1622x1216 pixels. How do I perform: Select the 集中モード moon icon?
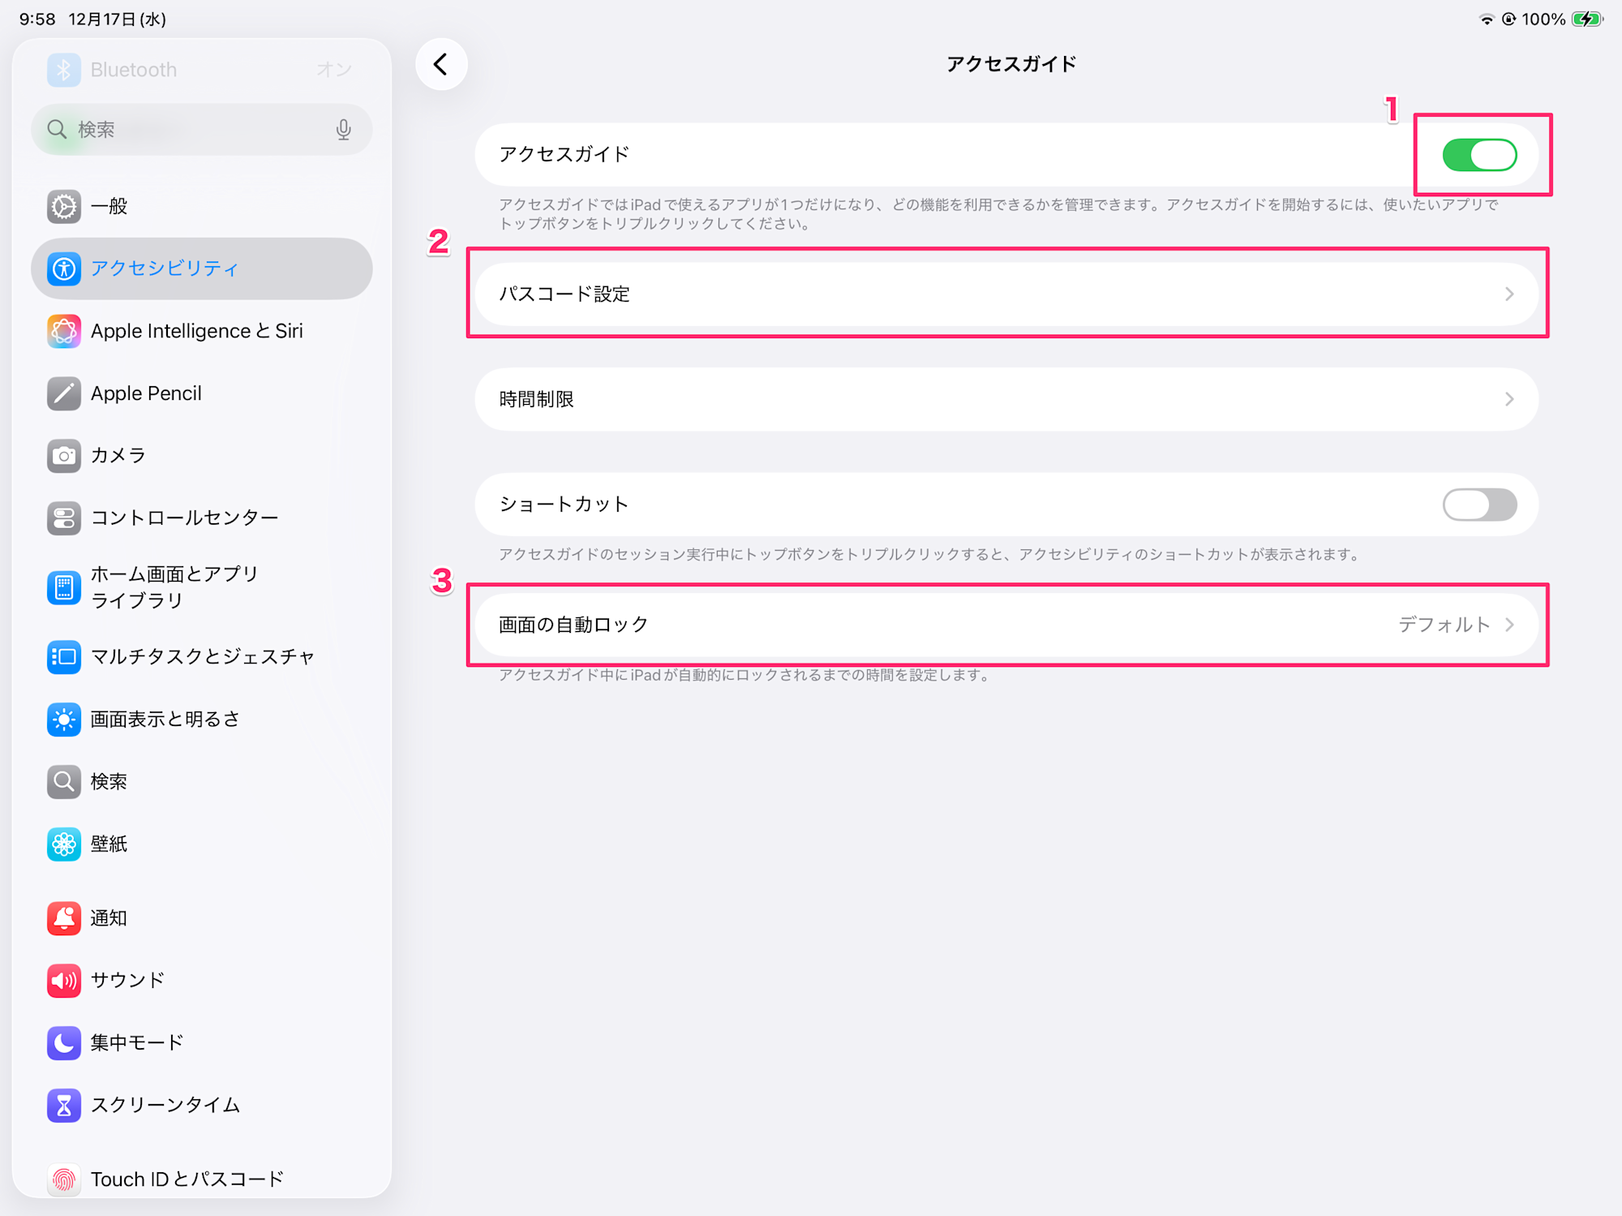[x=63, y=1043]
